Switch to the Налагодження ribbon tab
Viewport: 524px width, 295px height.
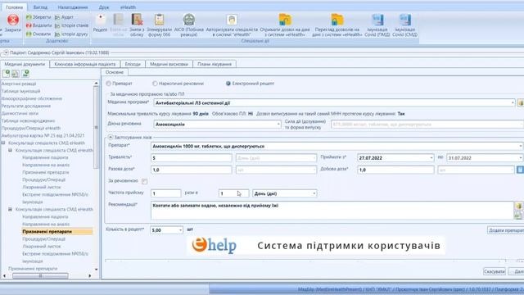[x=73, y=7]
